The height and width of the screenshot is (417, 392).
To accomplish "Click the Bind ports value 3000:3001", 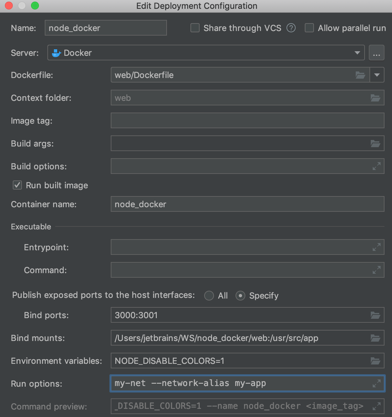I will (136, 315).
